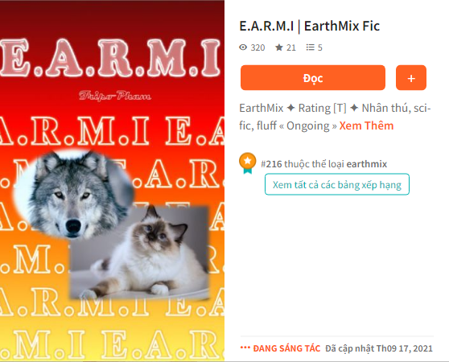
Task: Open Xem tất cả các bảng xếp hạng
Action: [336, 184]
